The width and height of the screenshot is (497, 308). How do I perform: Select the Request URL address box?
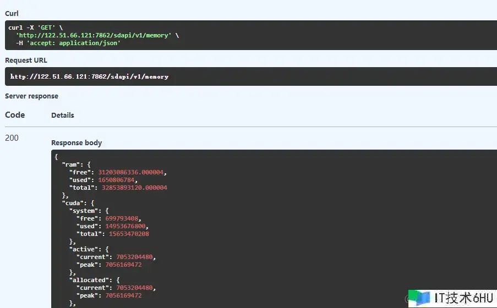click(251, 76)
